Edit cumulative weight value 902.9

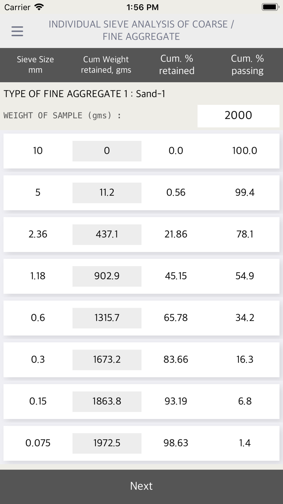pos(107,276)
